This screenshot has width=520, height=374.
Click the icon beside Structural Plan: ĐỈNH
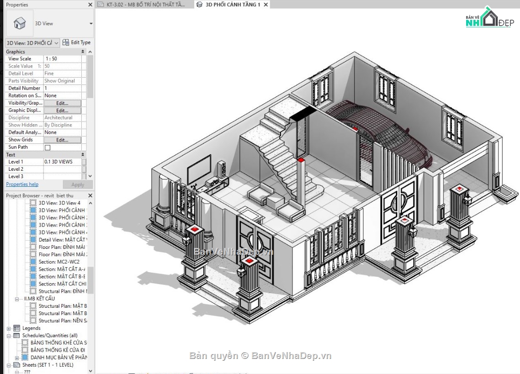33,291
